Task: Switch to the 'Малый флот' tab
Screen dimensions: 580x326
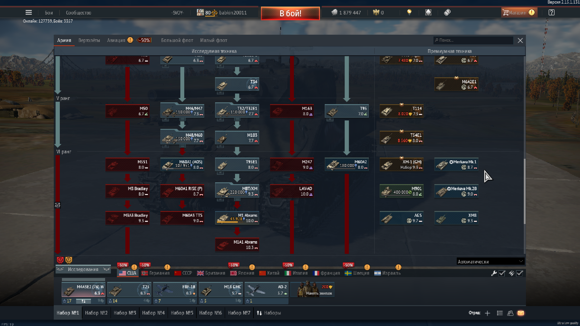Action: [x=214, y=40]
